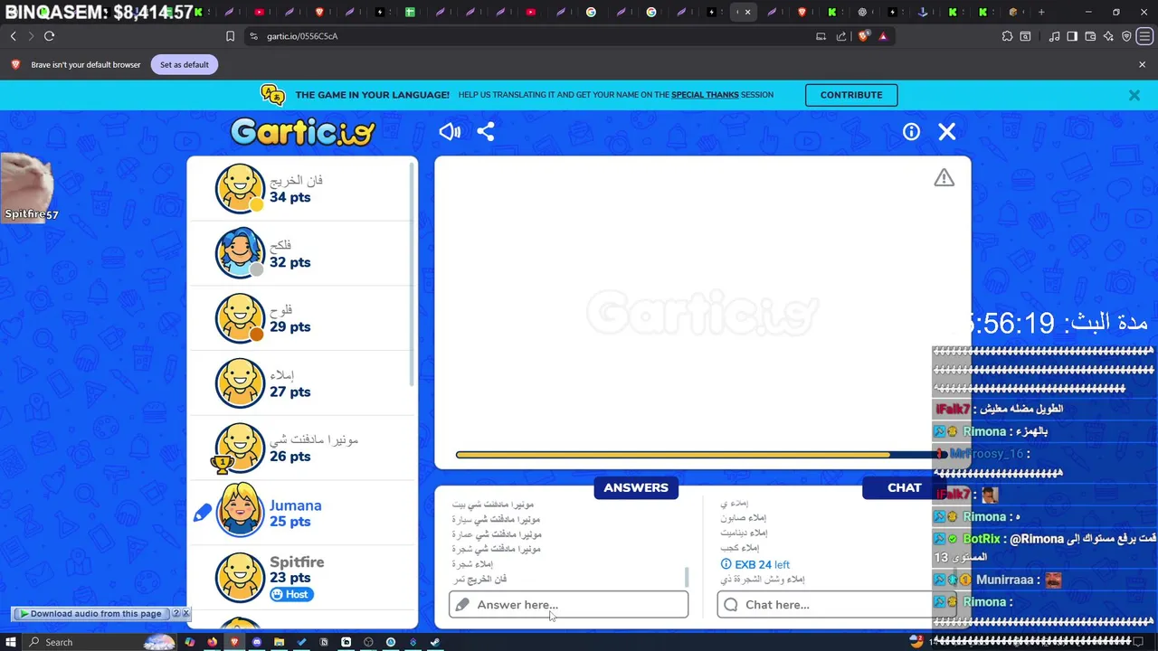Screen dimensions: 1158x651
Task: Click the Gartic share room icon
Action: (x=486, y=132)
